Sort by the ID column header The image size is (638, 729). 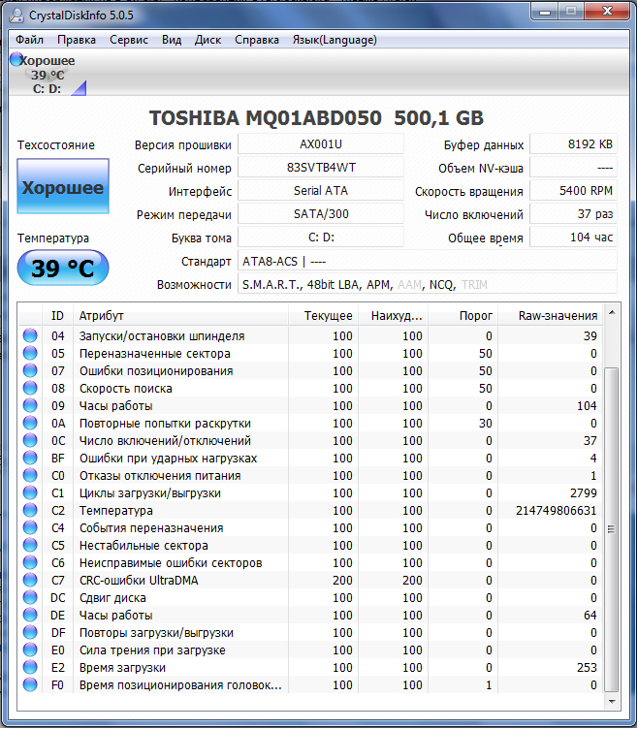[x=57, y=316]
